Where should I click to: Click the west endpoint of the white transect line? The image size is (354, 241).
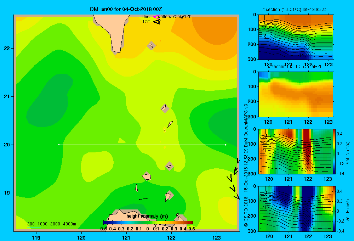(59, 145)
